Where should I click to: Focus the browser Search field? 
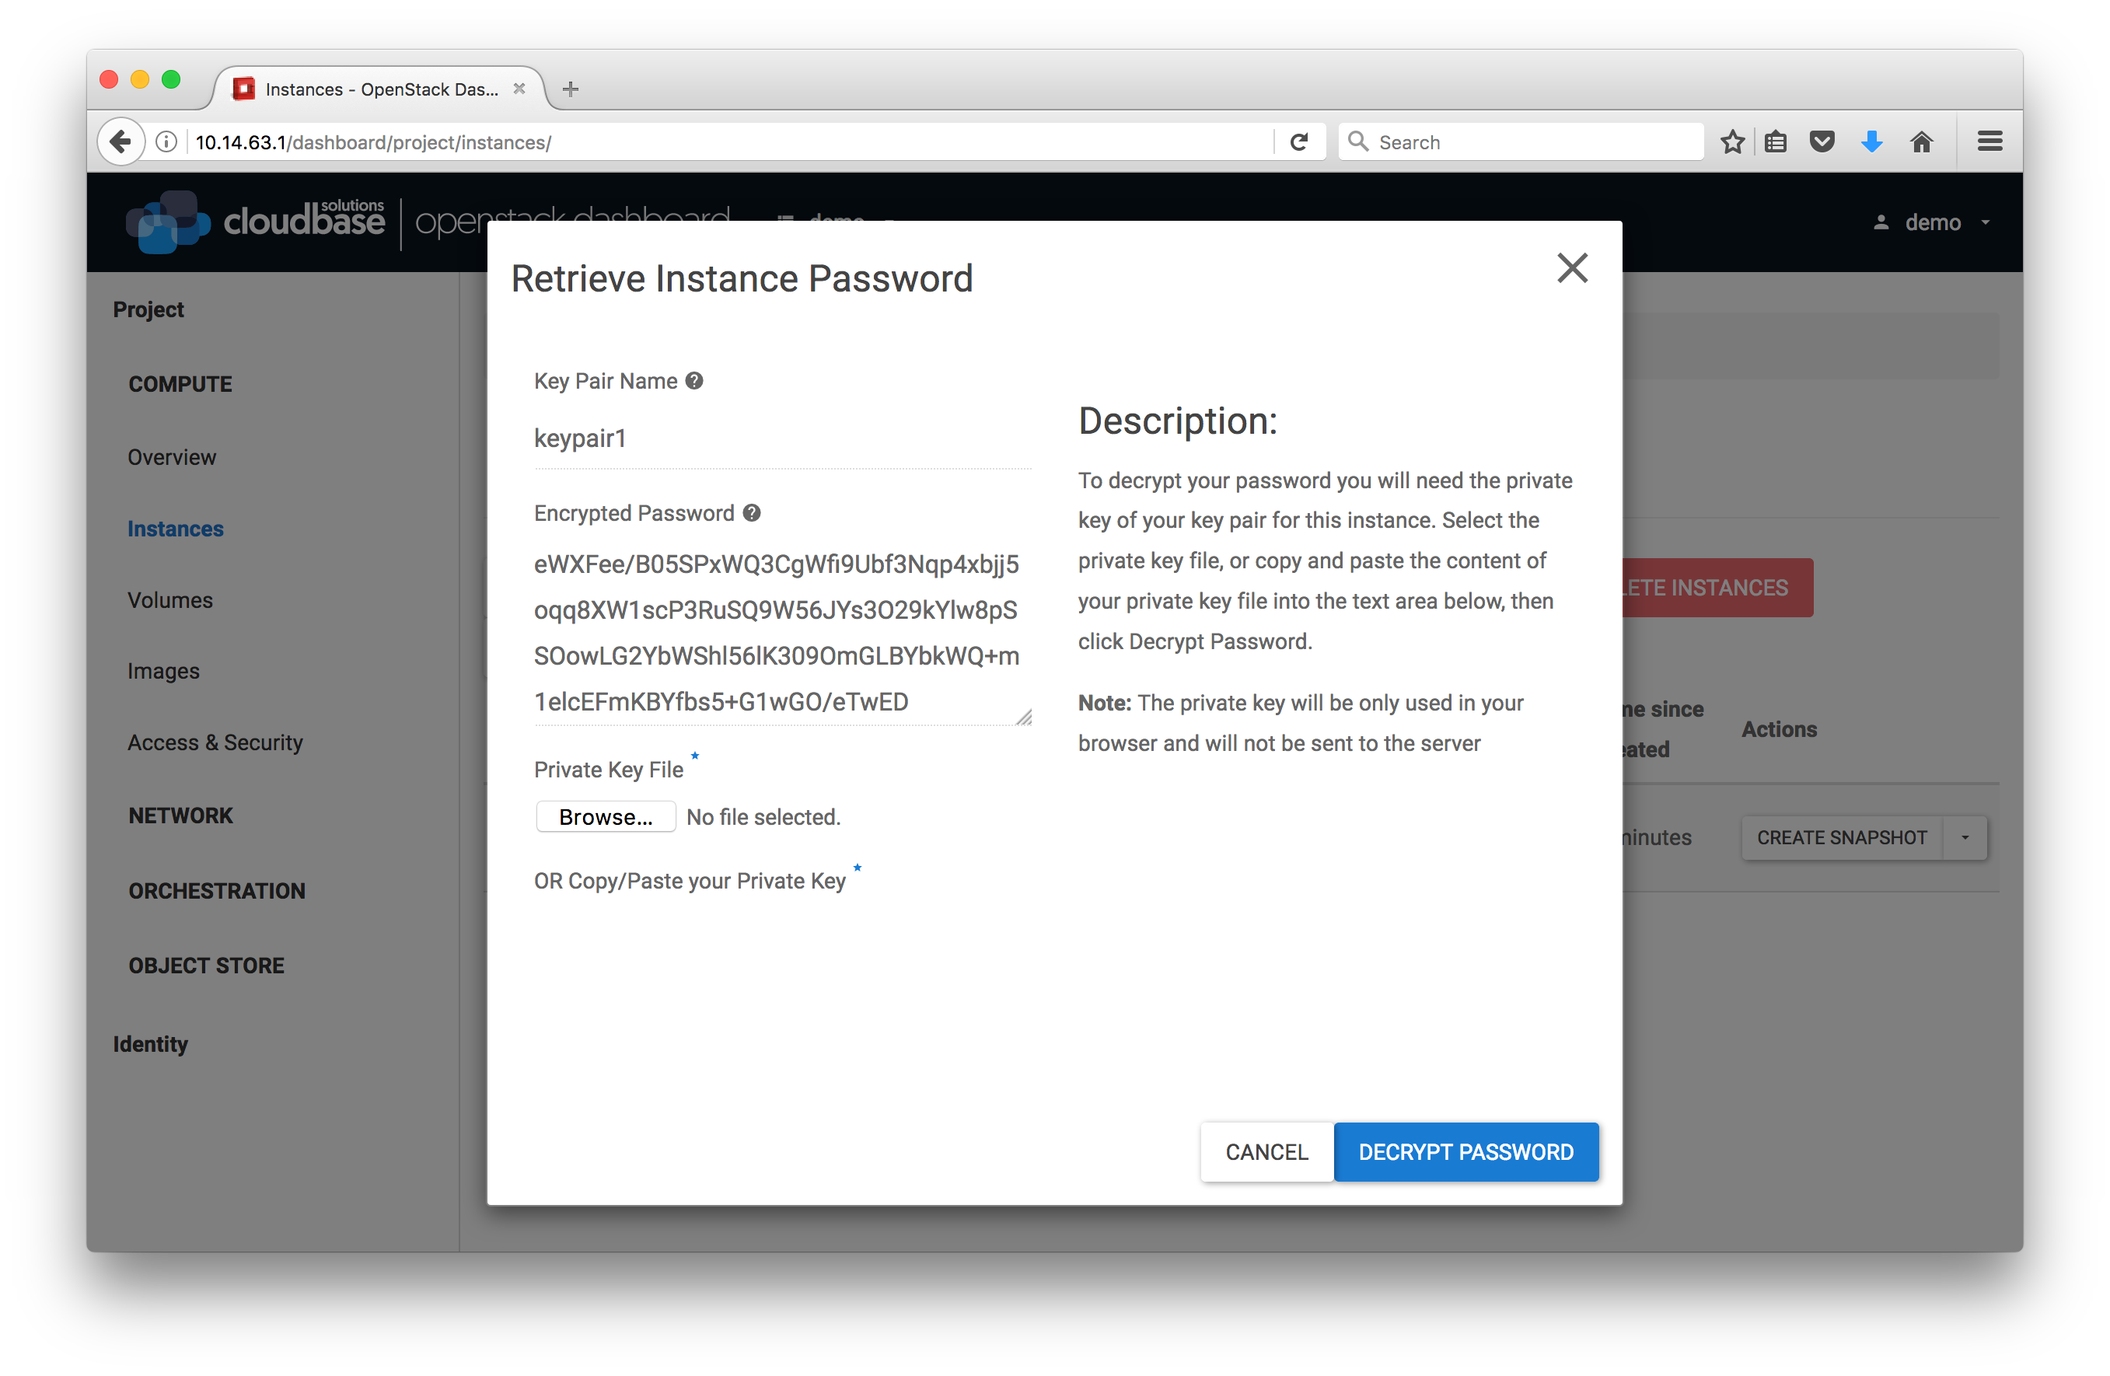[1522, 141]
